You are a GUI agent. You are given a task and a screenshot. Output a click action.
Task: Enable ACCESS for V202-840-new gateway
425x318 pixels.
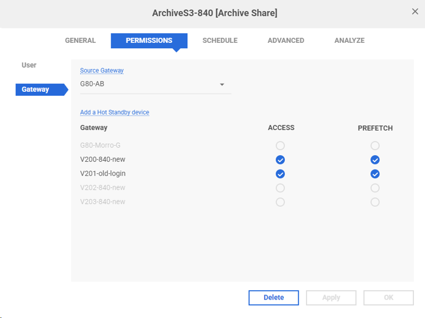[x=280, y=188]
